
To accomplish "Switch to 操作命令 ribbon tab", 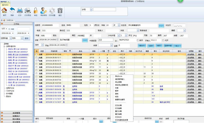I will 5,5.
